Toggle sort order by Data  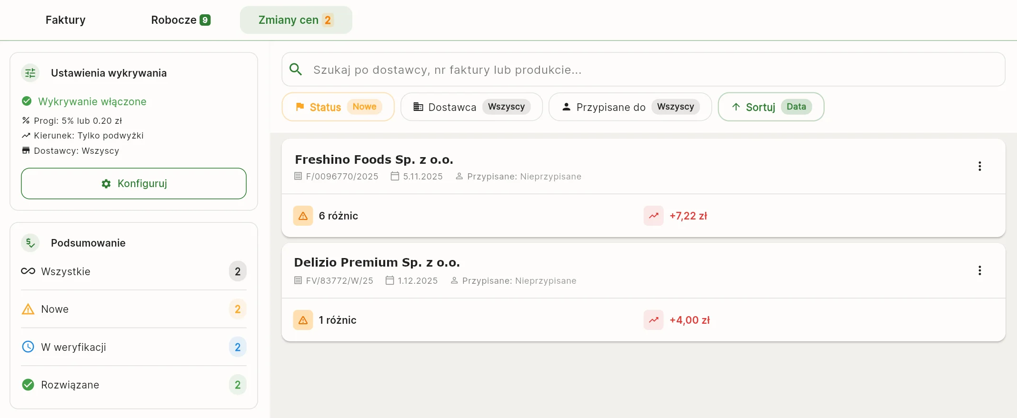click(x=770, y=107)
